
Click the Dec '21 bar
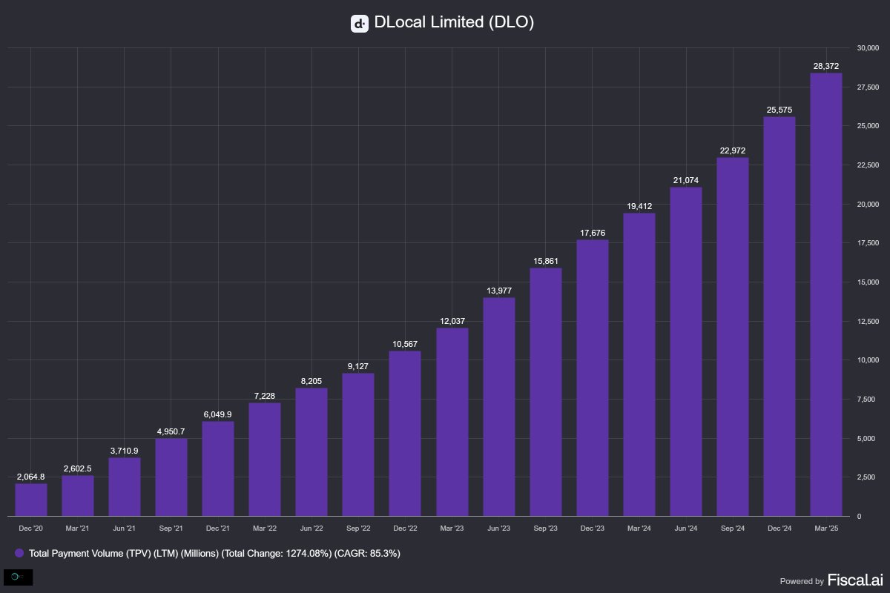(x=218, y=468)
